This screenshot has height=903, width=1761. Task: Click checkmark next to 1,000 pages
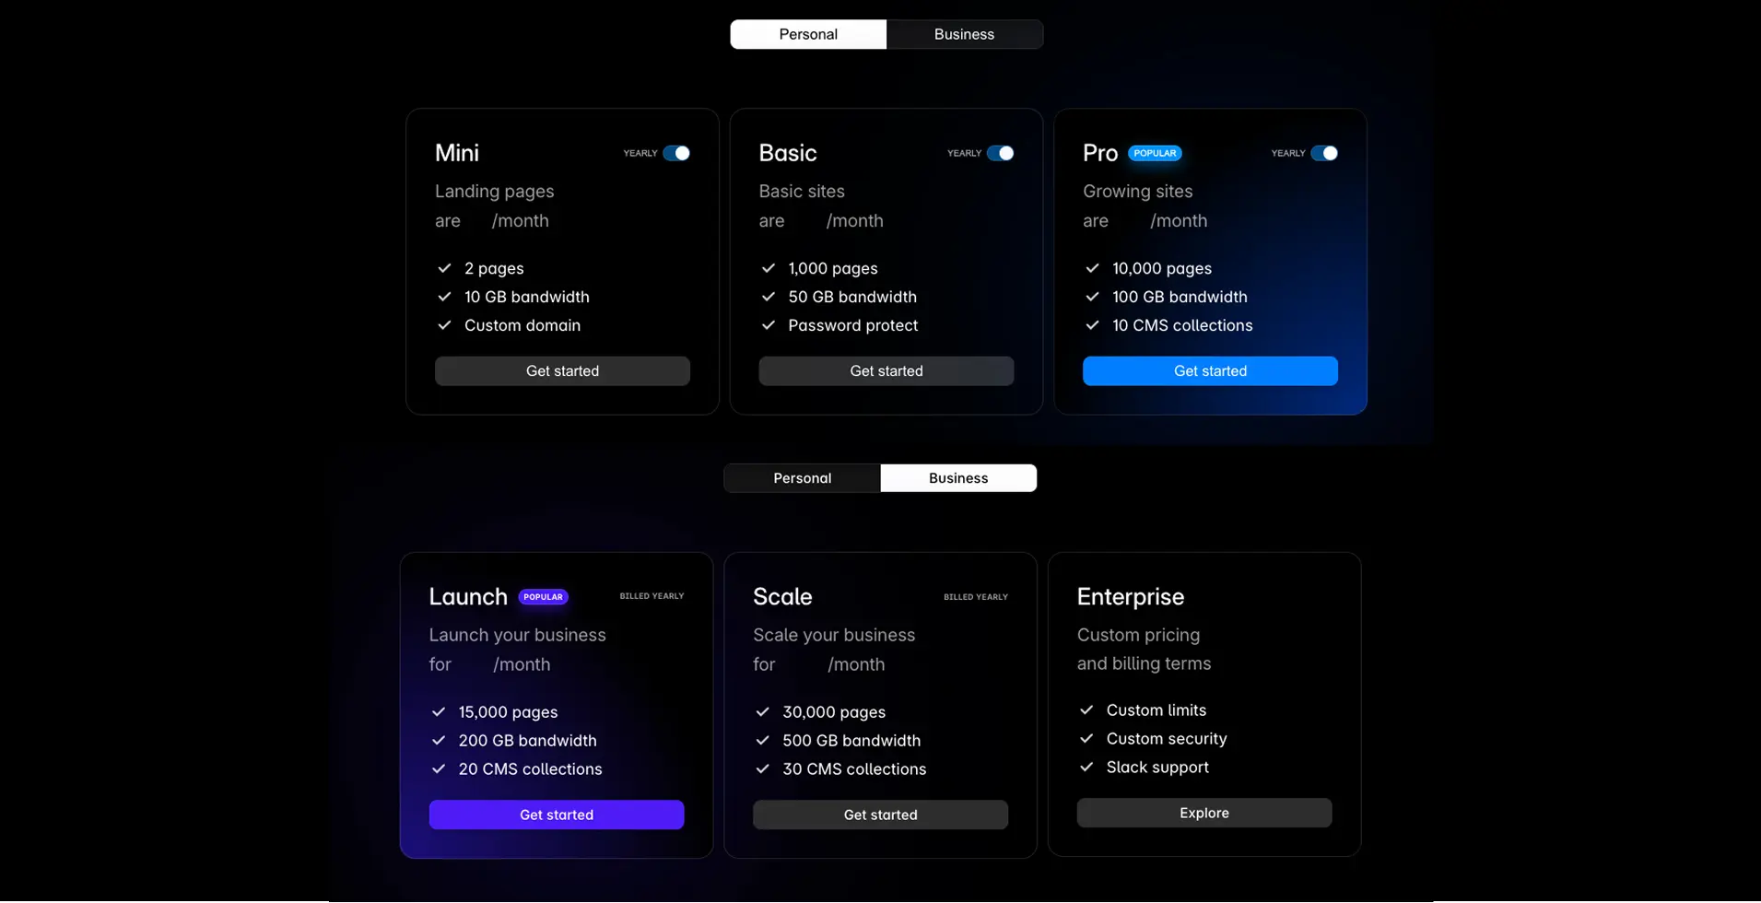coord(769,268)
